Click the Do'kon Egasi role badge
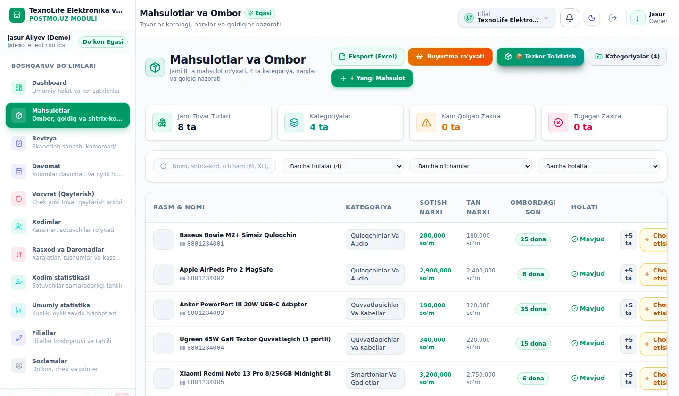The width and height of the screenshot is (679, 396). click(103, 42)
